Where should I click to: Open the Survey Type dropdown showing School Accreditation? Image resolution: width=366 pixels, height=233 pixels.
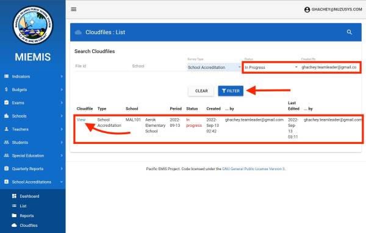pos(214,67)
